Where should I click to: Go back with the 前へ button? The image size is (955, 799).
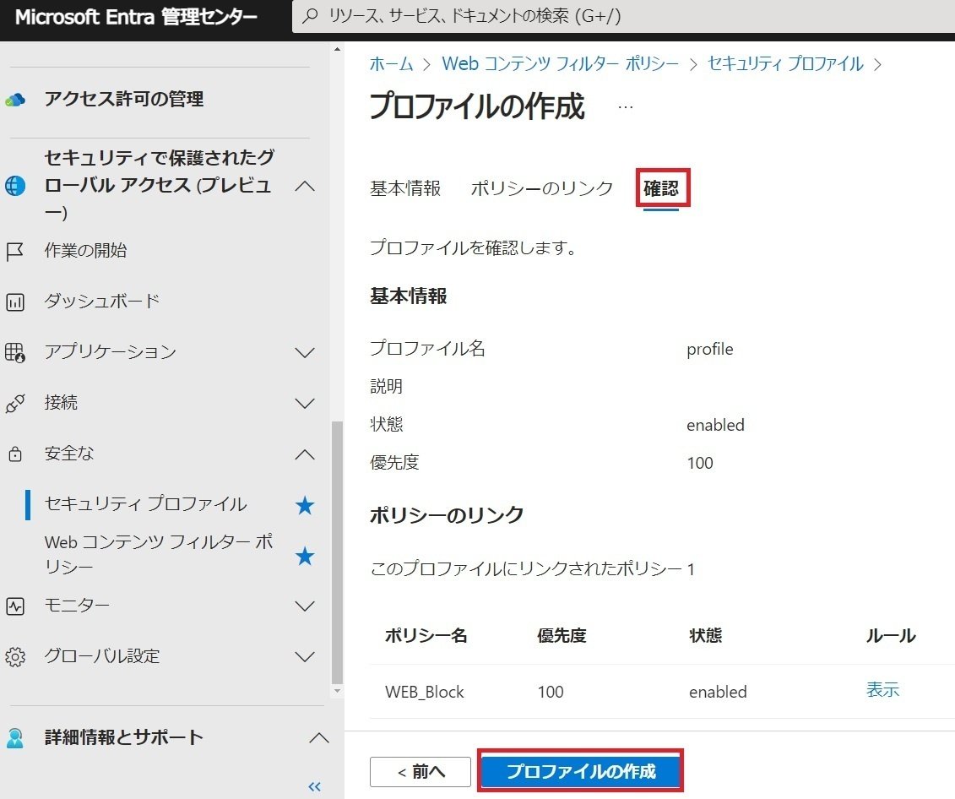421,772
